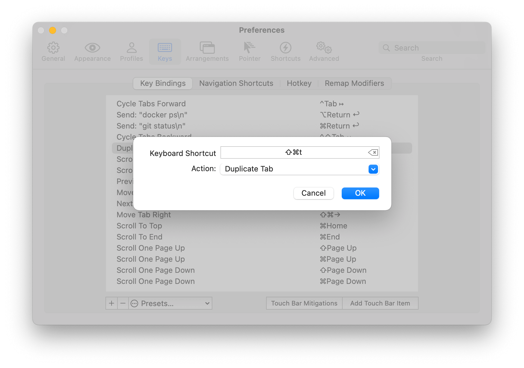Viewport: 524px width, 368px height.
Task: Open the Profiles preferences pane
Action: click(131, 51)
